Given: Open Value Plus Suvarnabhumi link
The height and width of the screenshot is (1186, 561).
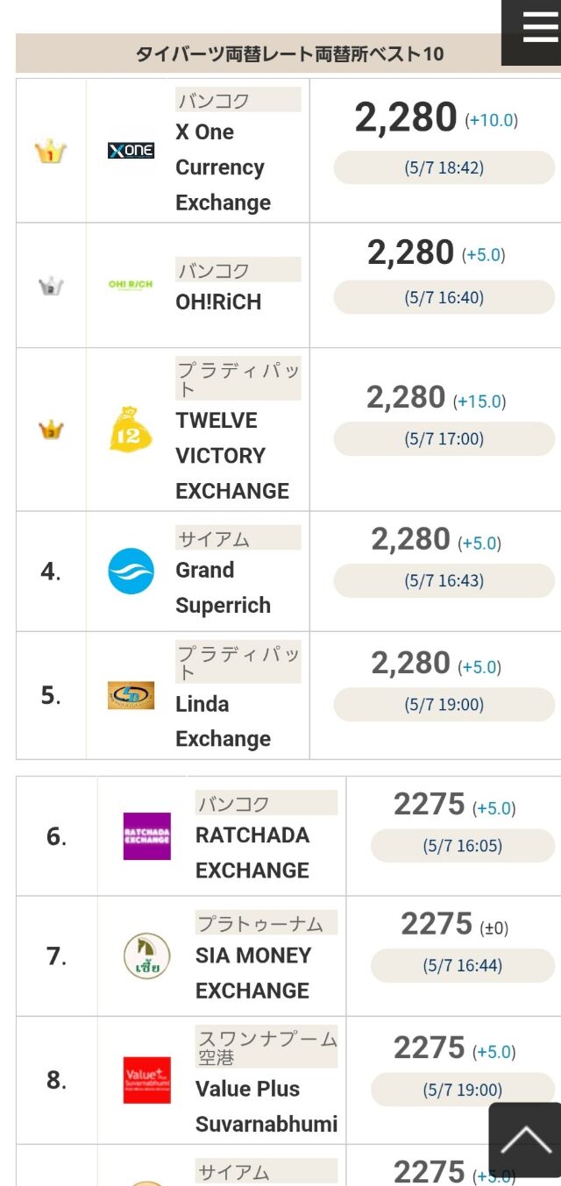Looking at the screenshot, I should coord(266,1106).
